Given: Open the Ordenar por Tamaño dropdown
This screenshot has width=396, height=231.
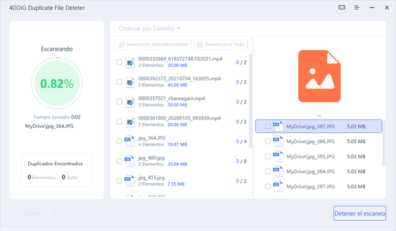Looking at the screenshot, I should 149,28.
